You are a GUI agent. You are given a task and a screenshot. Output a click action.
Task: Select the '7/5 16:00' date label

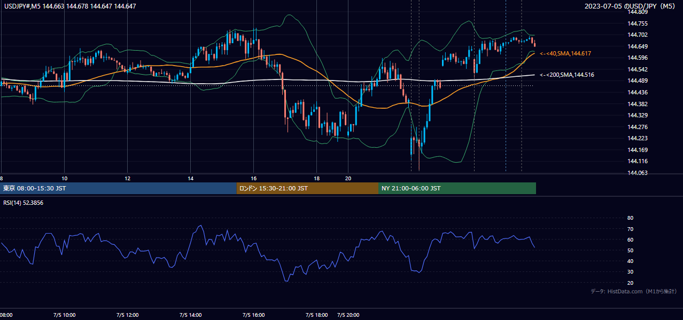point(253,315)
